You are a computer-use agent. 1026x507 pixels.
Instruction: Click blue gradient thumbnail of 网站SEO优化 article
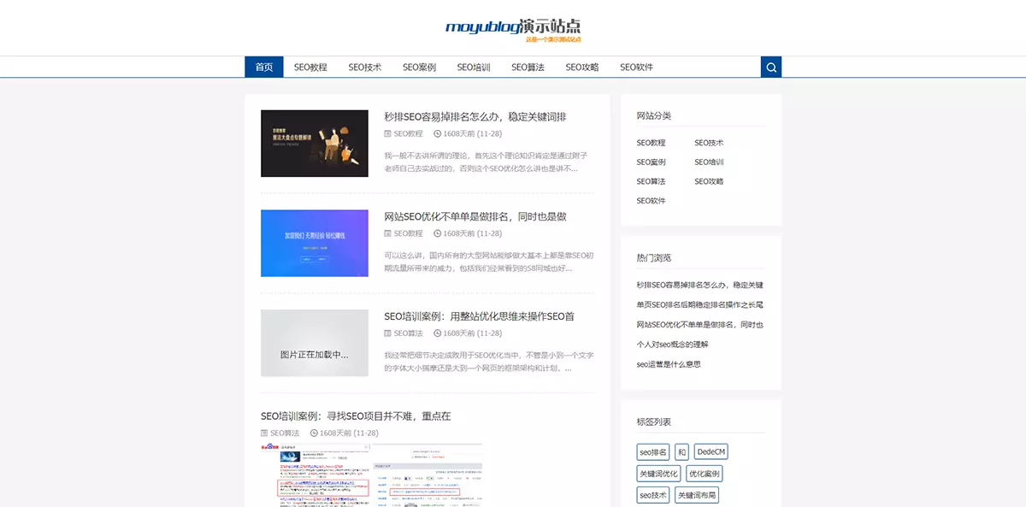coord(315,243)
